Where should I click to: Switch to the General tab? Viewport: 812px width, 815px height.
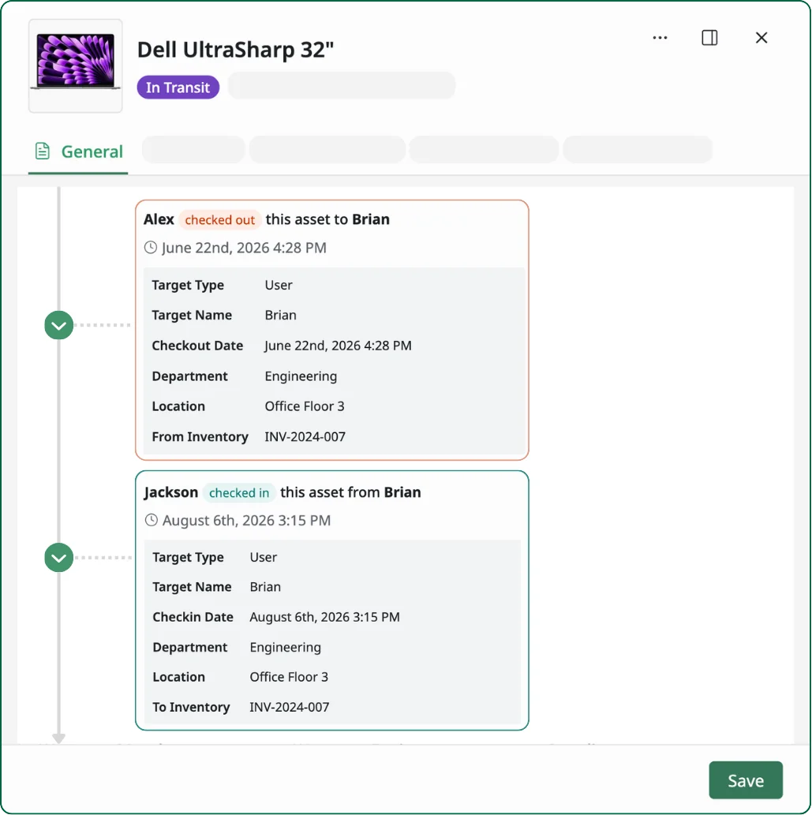pos(78,151)
